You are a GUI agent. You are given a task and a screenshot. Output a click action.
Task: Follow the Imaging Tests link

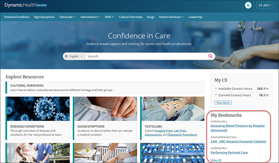164,131
